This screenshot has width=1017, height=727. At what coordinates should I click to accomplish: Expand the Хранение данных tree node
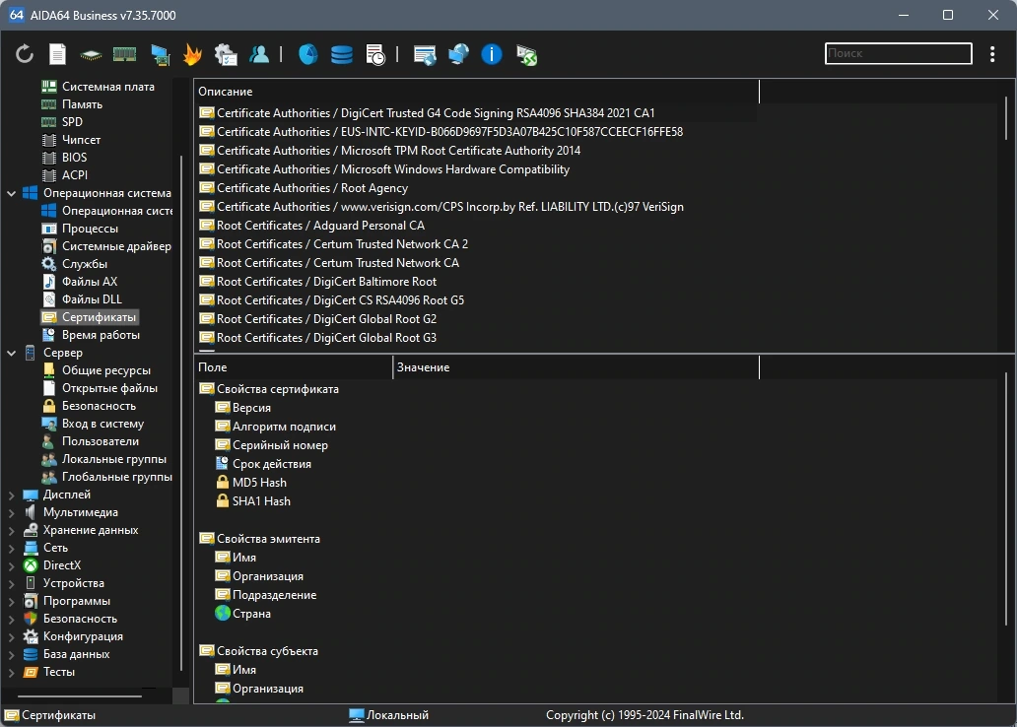(11, 530)
